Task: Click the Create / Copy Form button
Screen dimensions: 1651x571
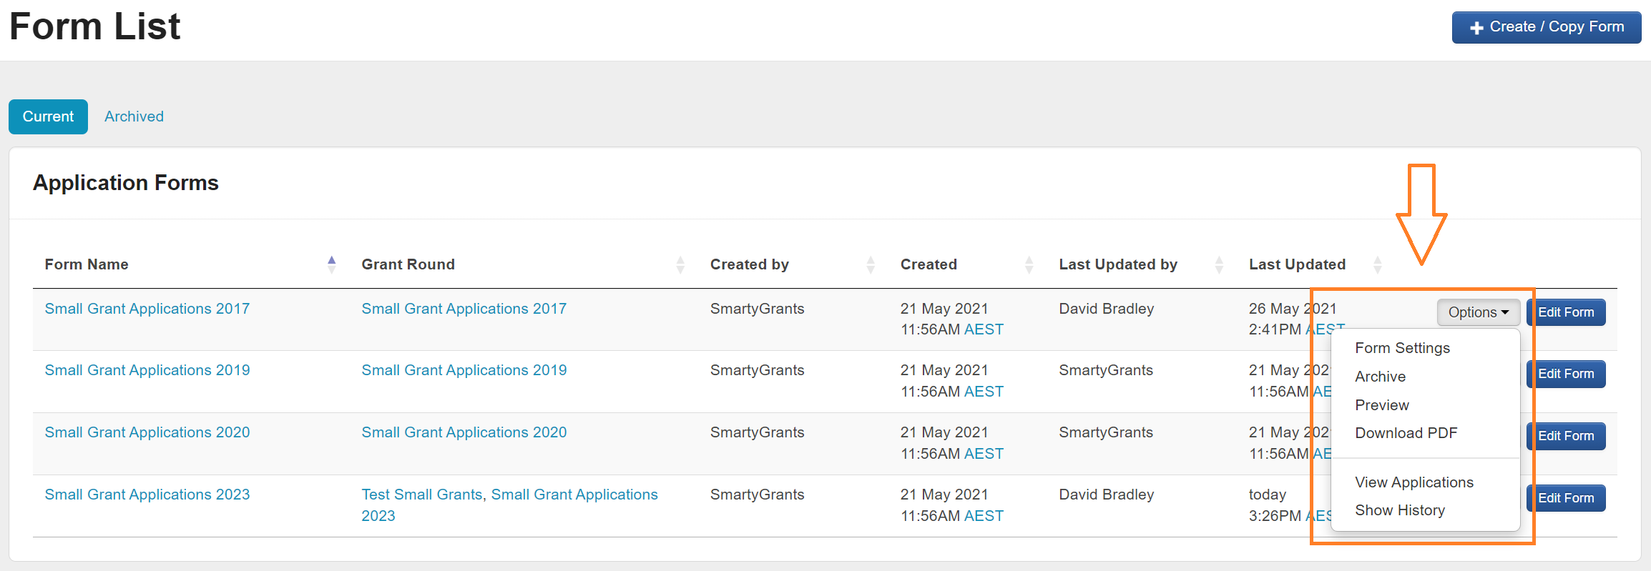Action: point(1546,27)
